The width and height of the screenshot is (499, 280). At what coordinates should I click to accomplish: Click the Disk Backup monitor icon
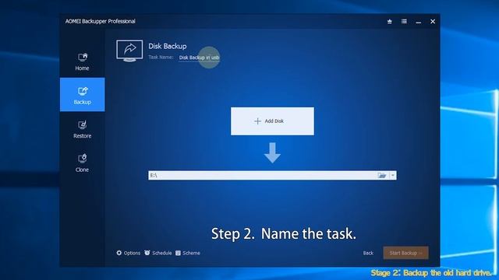click(129, 51)
